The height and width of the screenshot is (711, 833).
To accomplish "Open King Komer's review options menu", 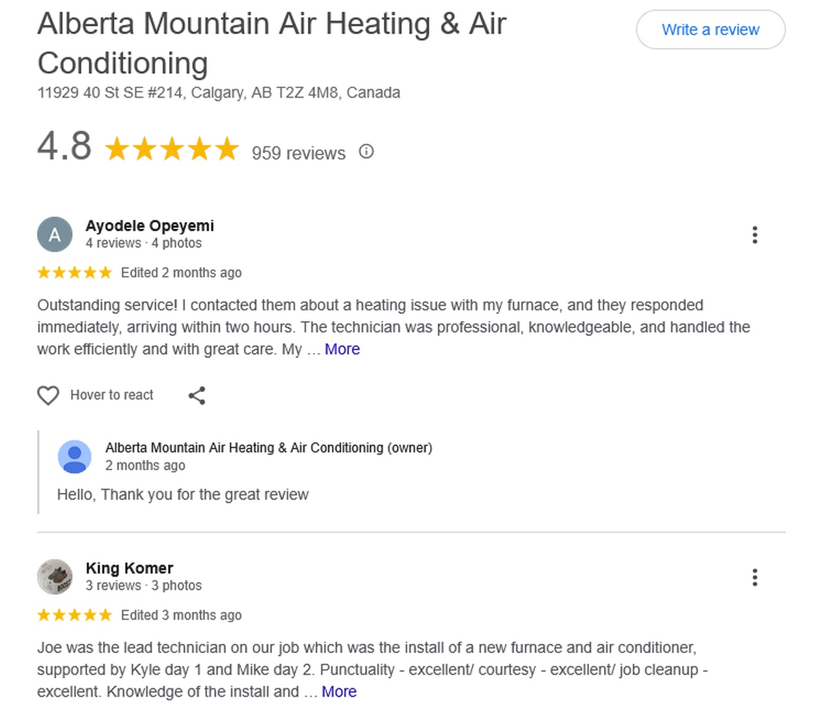I will coord(755,578).
